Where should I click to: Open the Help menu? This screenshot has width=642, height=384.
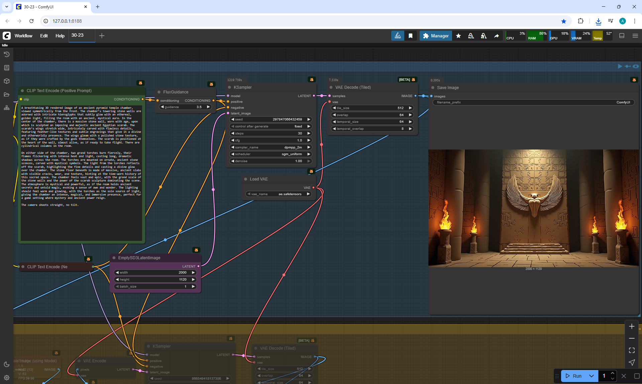(60, 36)
